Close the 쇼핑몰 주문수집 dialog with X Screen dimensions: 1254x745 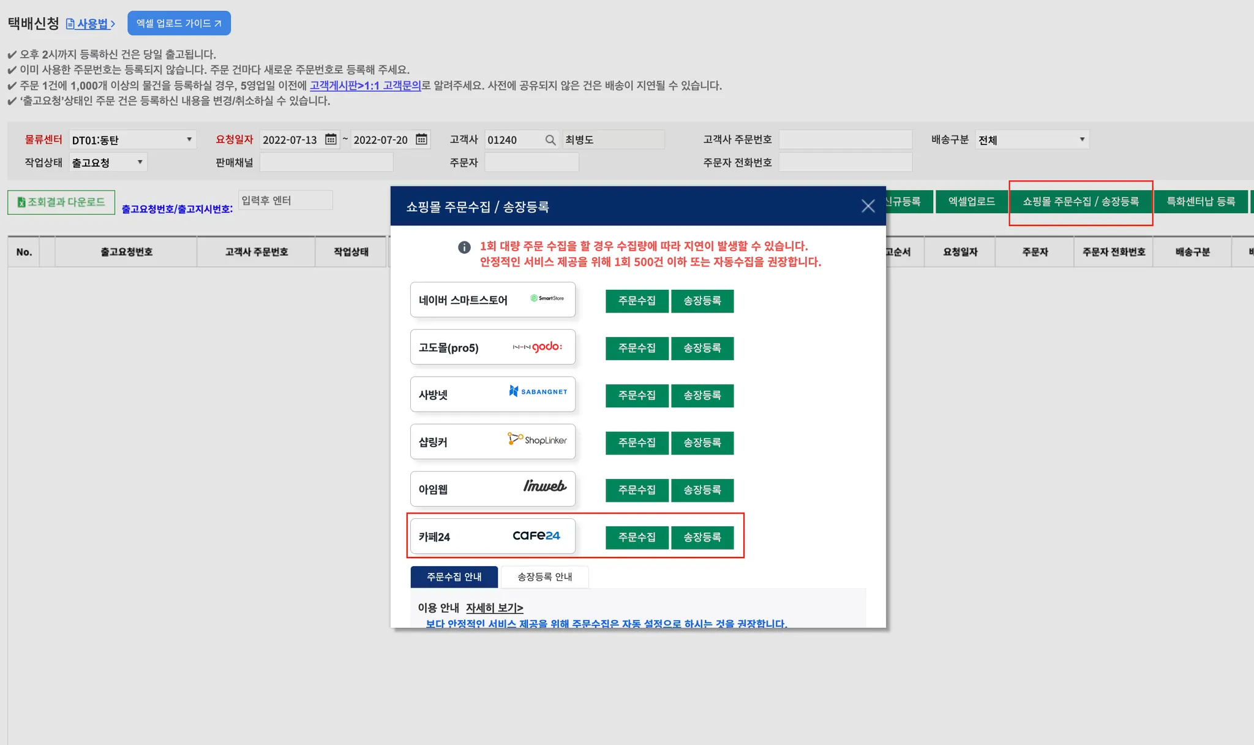(x=868, y=206)
